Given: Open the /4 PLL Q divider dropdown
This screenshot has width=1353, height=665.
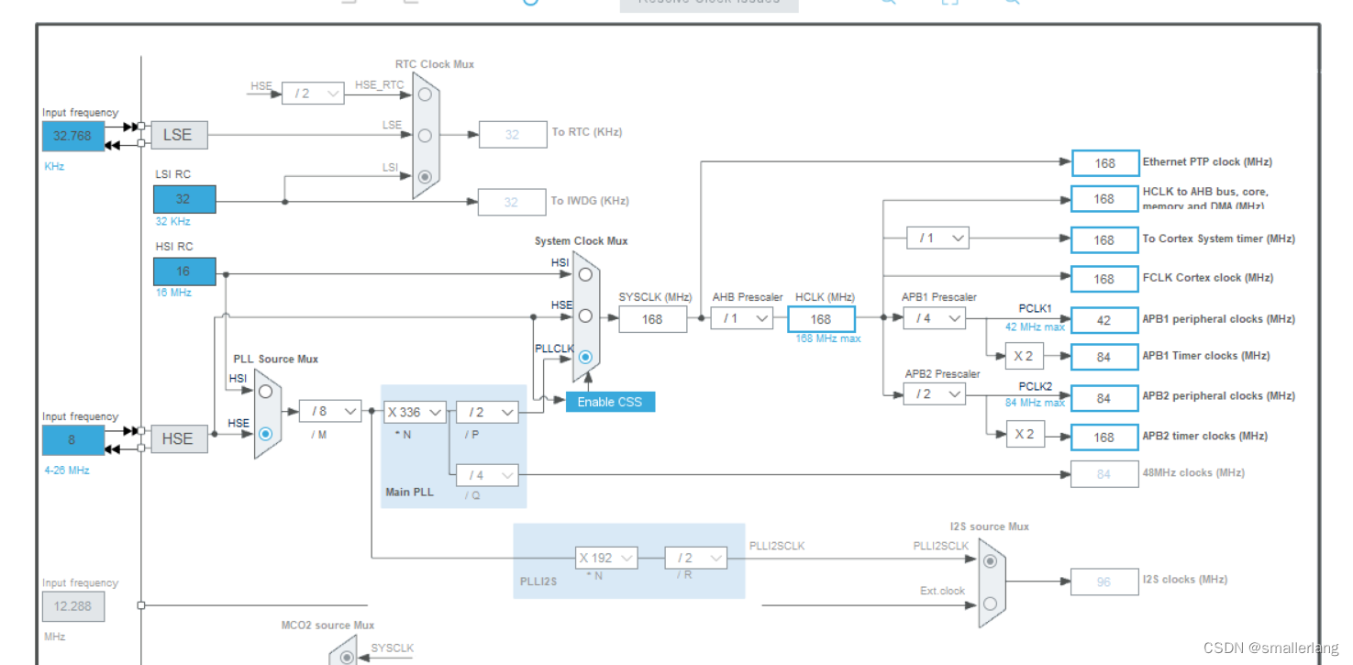Looking at the screenshot, I should [487, 475].
